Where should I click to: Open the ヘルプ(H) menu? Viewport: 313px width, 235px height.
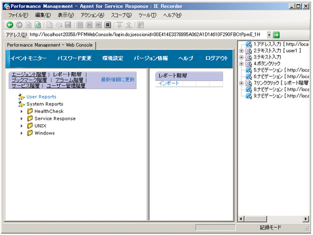172,15
